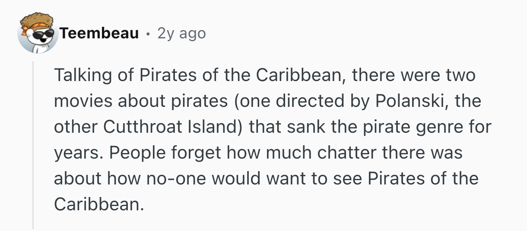This screenshot has width=527, height=231.
Task: Click the word "want" in the comment
Action: click(289, 178)
